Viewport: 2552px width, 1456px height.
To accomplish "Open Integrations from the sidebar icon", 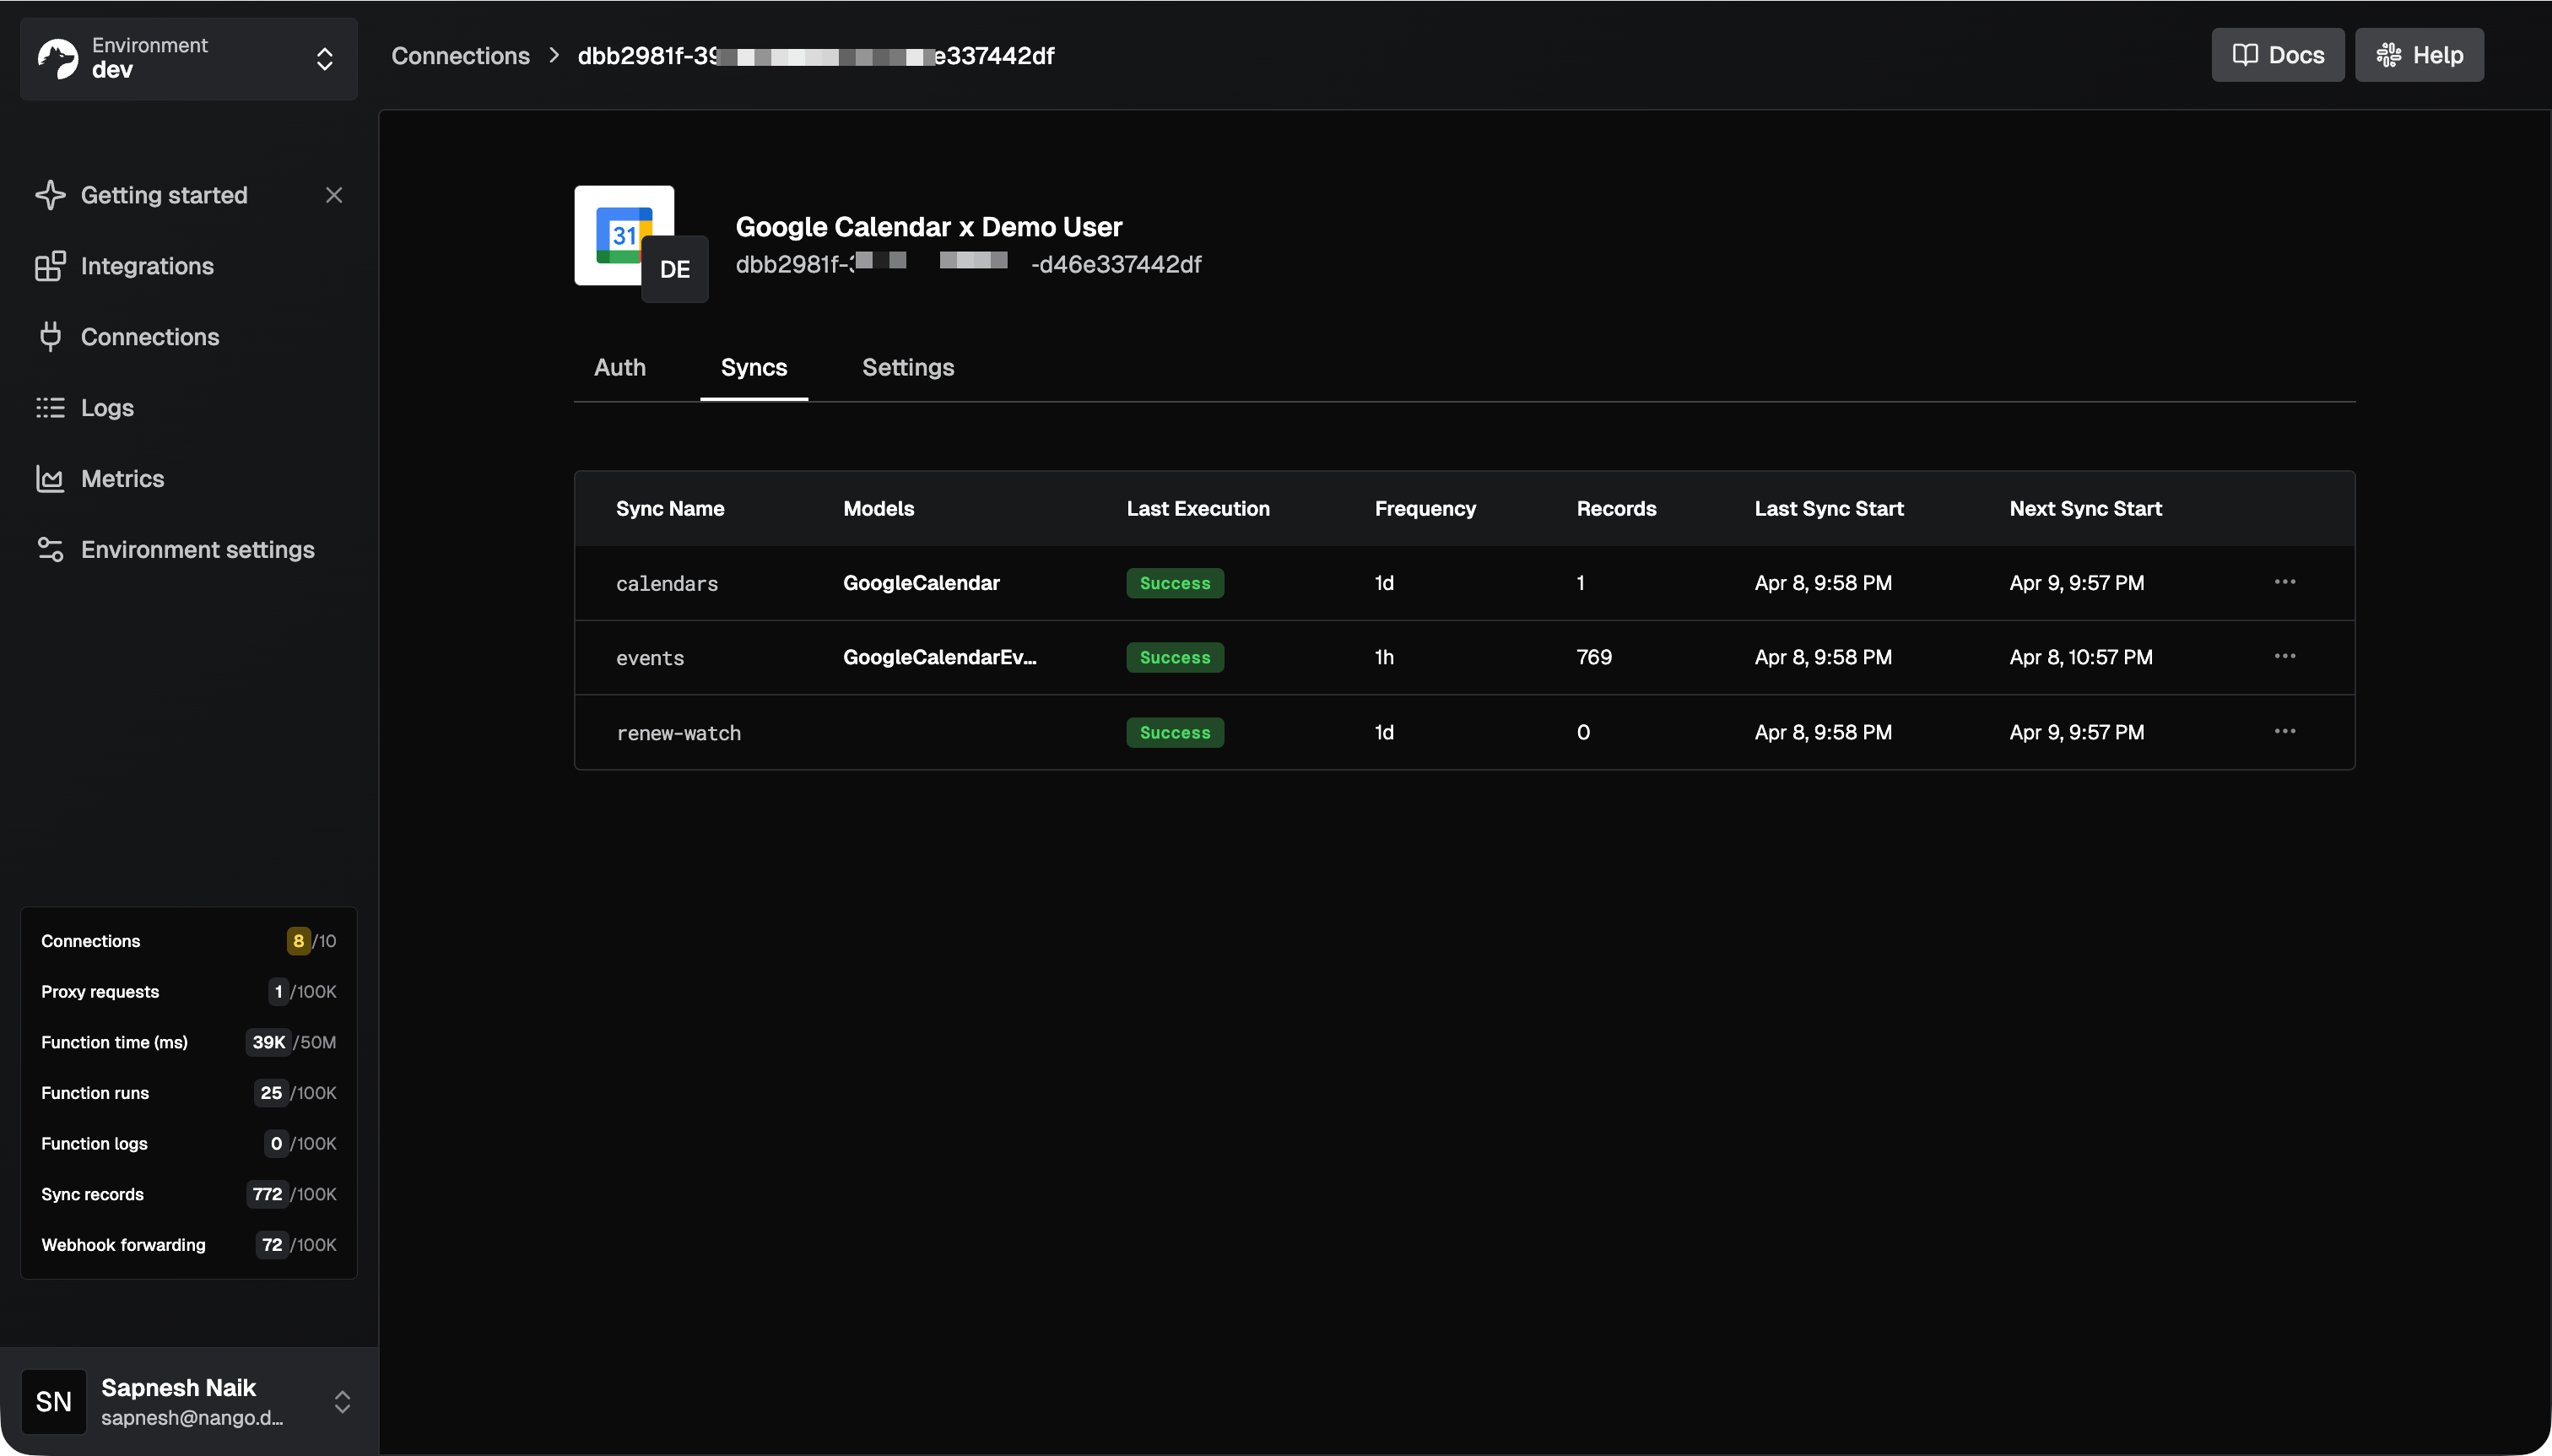I will tap(50, 266).
